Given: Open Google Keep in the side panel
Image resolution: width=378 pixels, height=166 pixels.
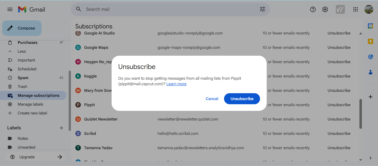Looking at the screenshot, I should [371, 41].
